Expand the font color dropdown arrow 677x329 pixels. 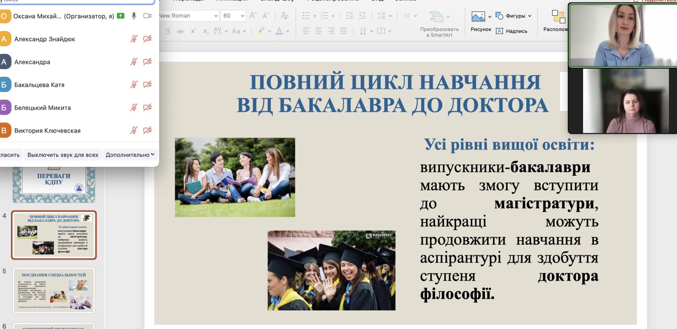pyautogui.click(x=288, y=31)
